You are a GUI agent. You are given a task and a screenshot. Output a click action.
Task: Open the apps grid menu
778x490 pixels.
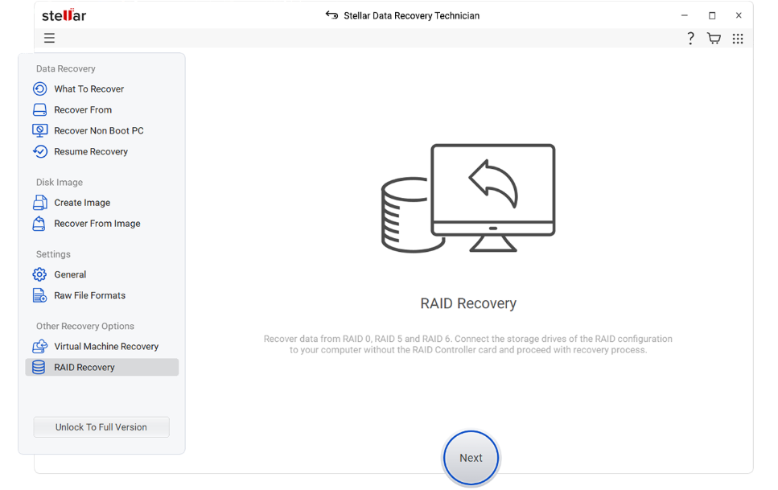point(738,38)
